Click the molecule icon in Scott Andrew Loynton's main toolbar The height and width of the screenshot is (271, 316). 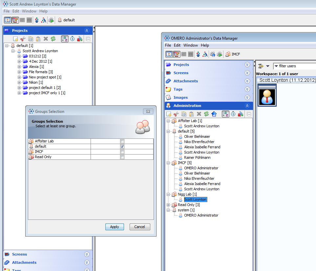pos(44,20)
